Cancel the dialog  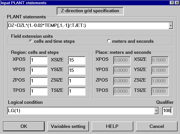(x=156, y=126)
